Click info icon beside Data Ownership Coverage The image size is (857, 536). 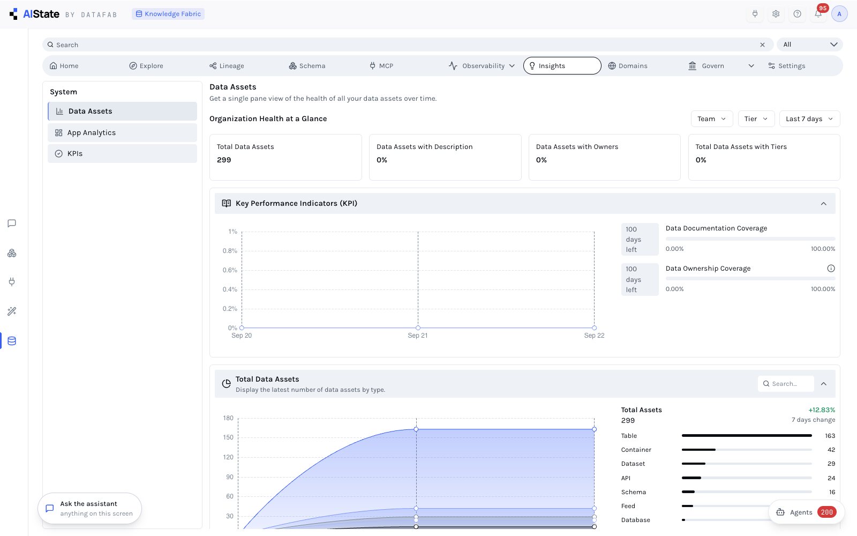tap(831, 269)
